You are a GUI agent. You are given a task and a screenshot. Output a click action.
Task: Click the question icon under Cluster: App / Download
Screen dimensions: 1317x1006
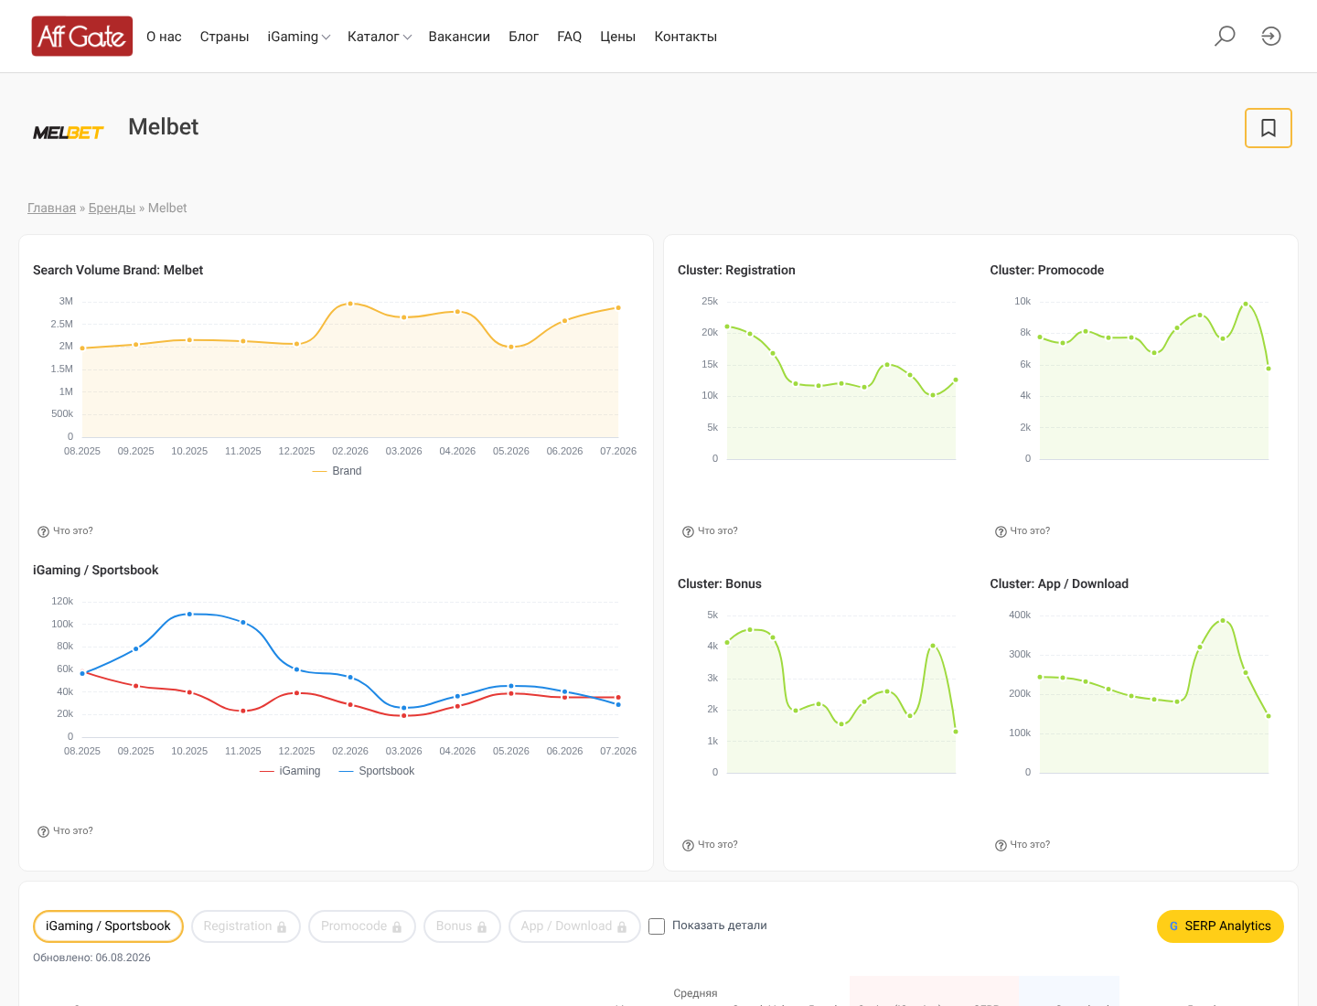click(x=1001, y=845)
